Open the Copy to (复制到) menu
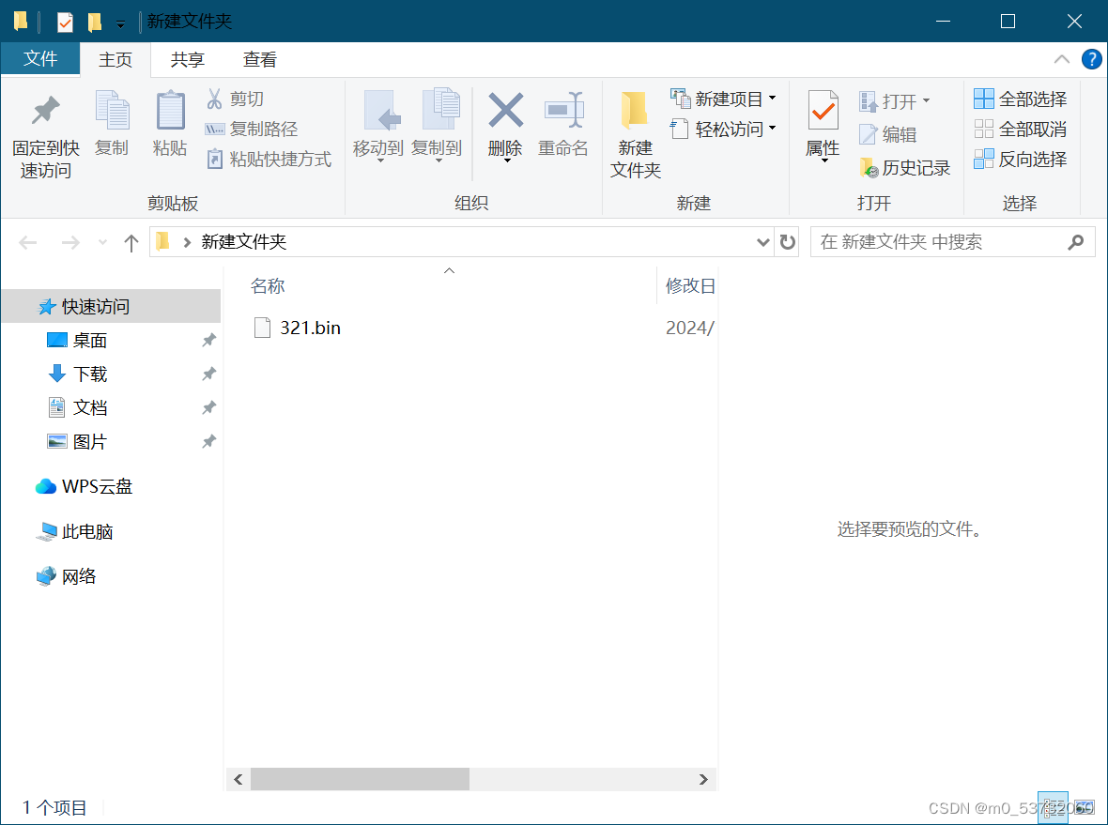This screenshot has width=1108, height=825. [438, 127]
